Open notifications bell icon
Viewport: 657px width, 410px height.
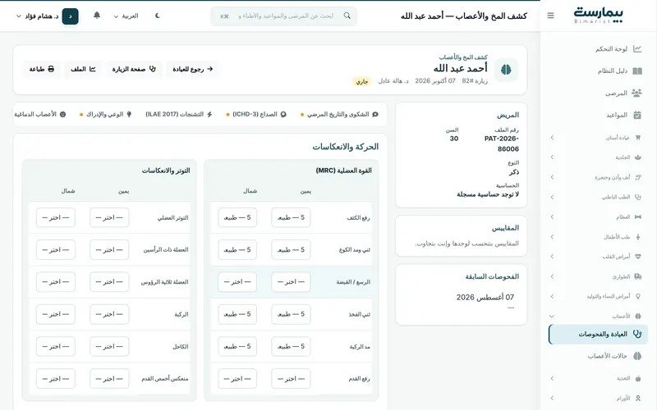click(x=97, y=16)
